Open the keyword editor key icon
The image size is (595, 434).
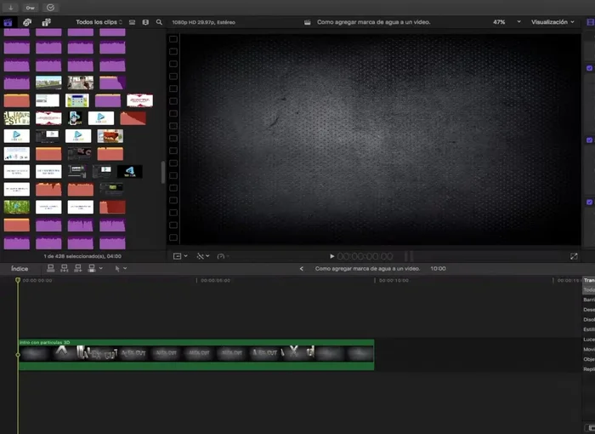tap(31, 7)
